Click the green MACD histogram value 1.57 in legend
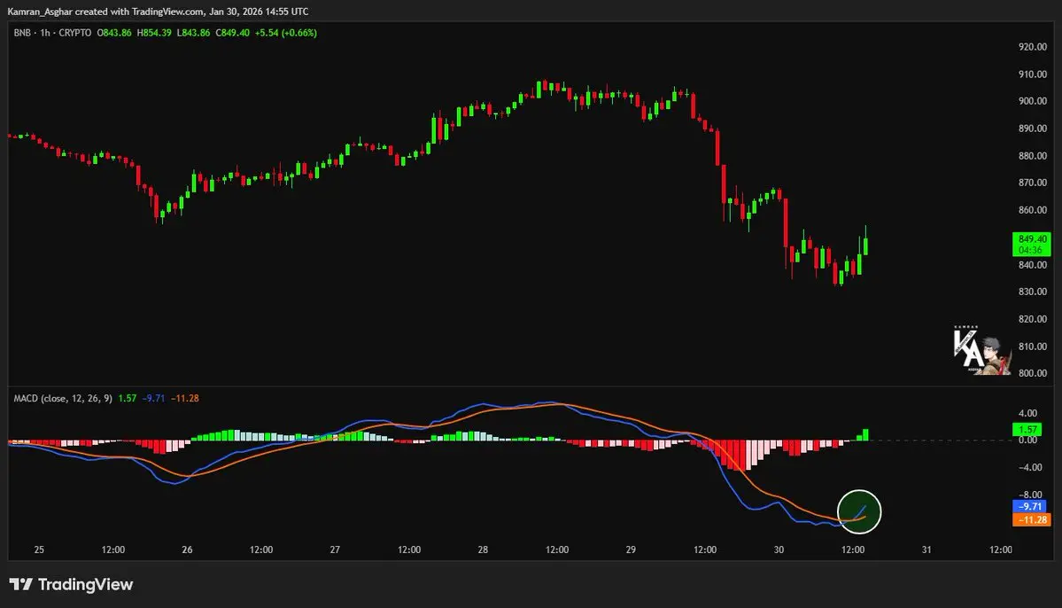The width and height of the screenshot is (1062, 608). click(128, 399)
